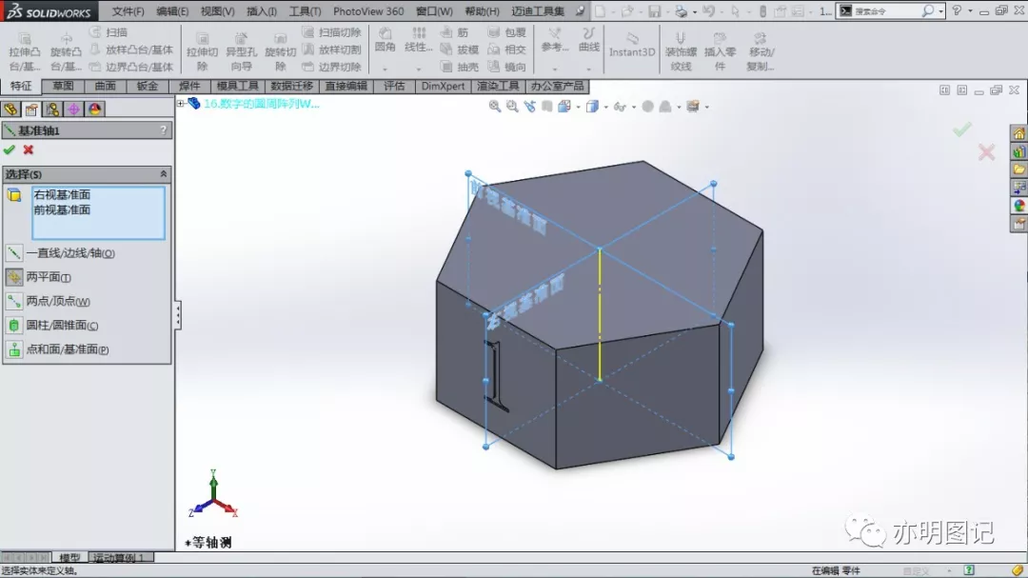Click the Hide/Show Items glasses icon

click(620, 107)
